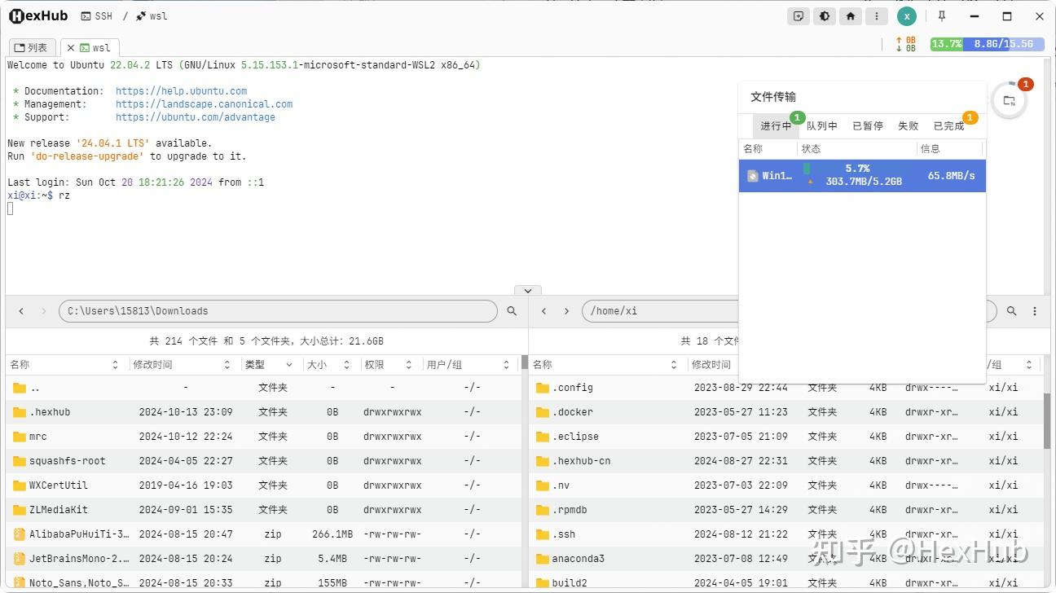Toggle the dark mode theme icon
Image resolution: width=1056 pixels, height=593 pixels.
[x=824, y=15]
